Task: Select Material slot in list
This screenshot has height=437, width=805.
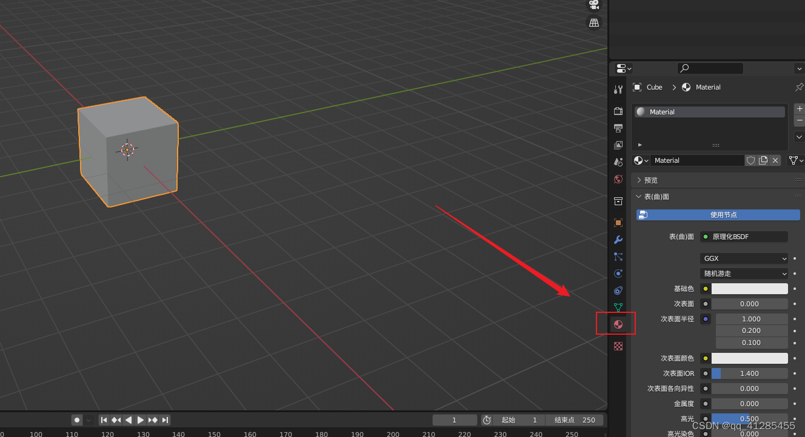Action: point(710,112)
